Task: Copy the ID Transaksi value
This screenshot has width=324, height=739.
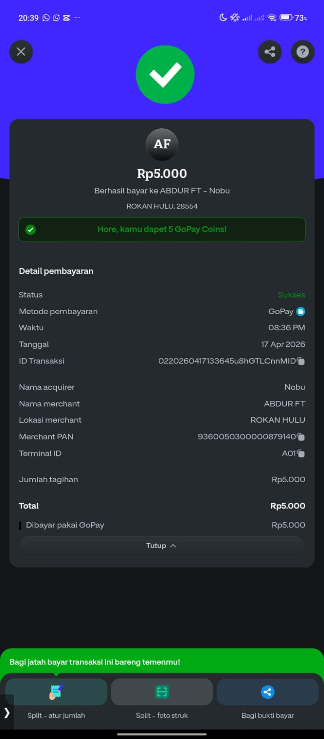Action: click(x=301, y=361)
